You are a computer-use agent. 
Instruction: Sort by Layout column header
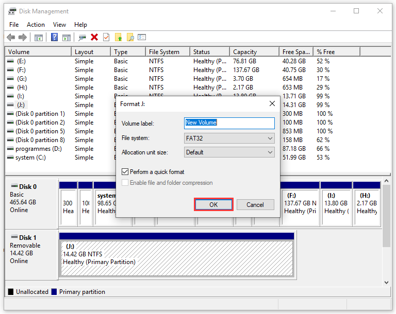pos(91,51)
